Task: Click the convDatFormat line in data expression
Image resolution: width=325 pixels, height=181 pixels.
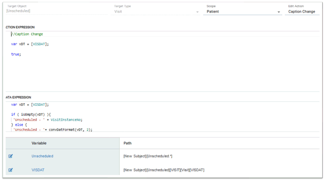Action: point(53,130)
